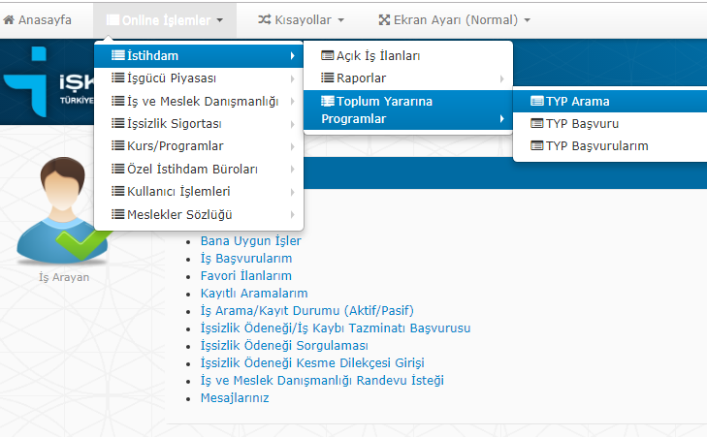Click the list icon beside Açık İş İlanları
The image size is (707, 437).
click(x=328, y=56)
